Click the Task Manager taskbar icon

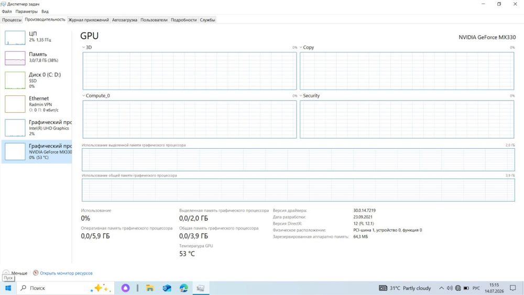click(x=201, y=288)
